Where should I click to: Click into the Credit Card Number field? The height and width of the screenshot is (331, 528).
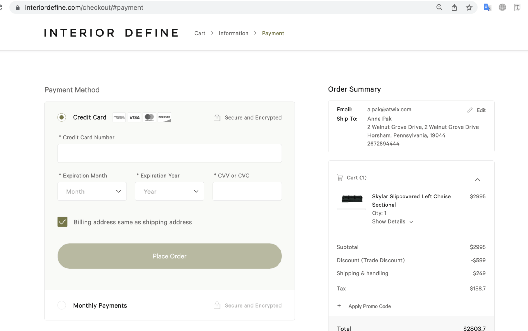(x=170, y=153)
